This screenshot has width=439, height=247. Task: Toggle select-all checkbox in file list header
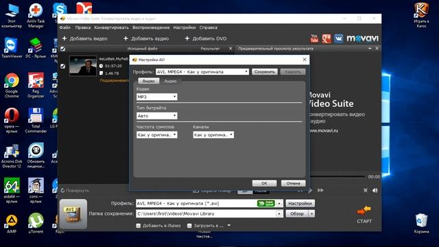(x=63, y=49)
